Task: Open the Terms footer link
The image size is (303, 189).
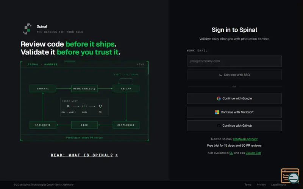Action: (248, 185)
